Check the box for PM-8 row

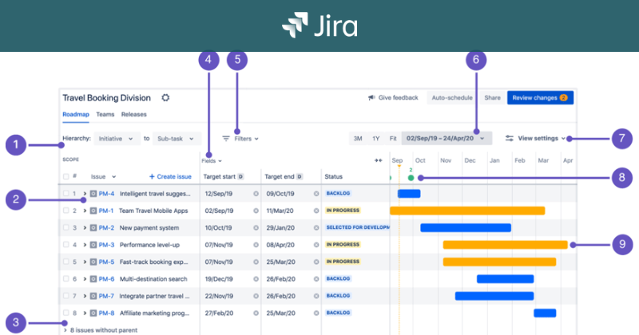66,313
